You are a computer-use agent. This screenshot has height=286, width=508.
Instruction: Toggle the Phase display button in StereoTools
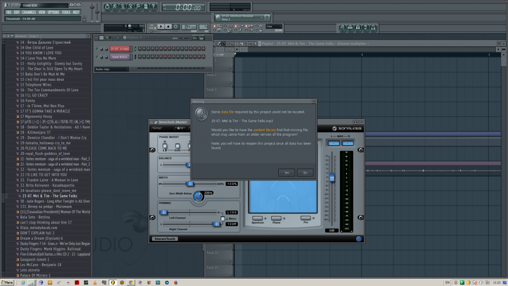[x=276, y=218]
